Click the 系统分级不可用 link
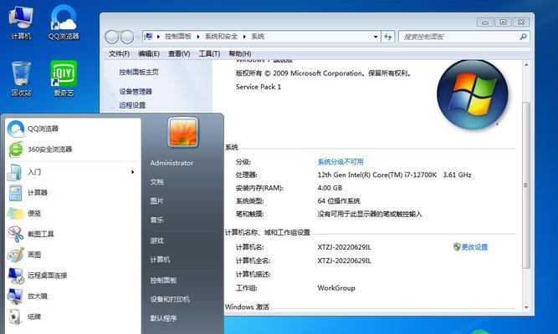The image size is (558, 334). coord(340,162)
